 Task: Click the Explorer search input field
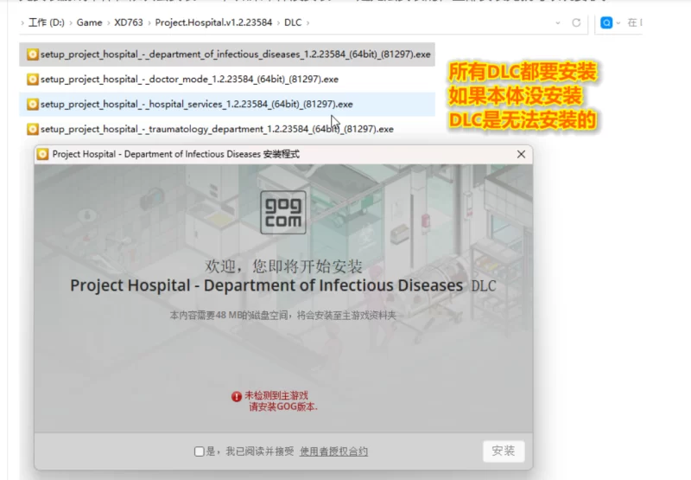pos(635,22)
